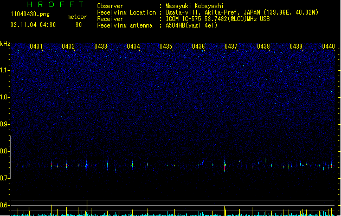Click the 0431 time marker

coord(36,46)
